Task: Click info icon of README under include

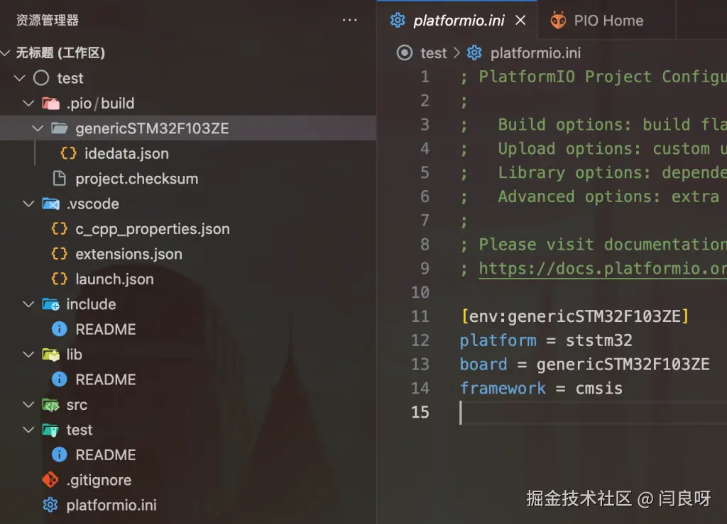Action: click(x=60, y=329)
